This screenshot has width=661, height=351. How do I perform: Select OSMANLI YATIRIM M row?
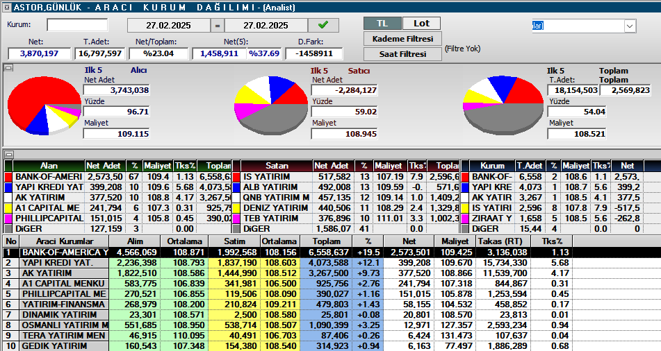(331, 325)
